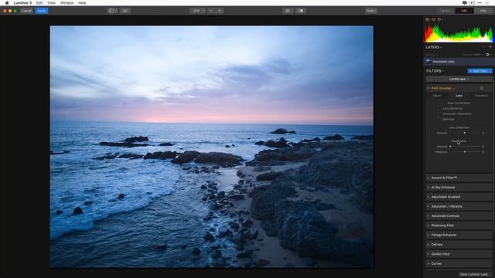
Task: Click the third icon above the histogram
Action: (x=439, y=19)
